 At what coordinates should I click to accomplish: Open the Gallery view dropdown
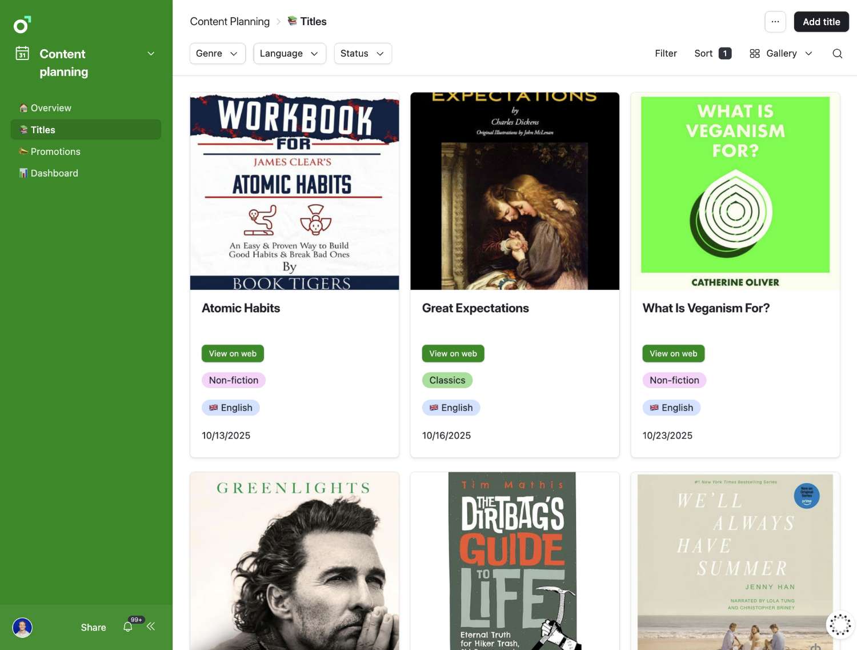(781, 53)
